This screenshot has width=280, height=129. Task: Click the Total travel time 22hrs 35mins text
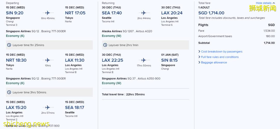(x=123, y=94)
